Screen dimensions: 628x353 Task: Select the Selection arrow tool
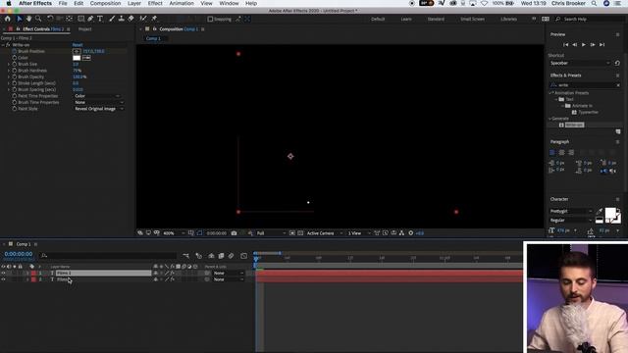[x=20, y=19]
